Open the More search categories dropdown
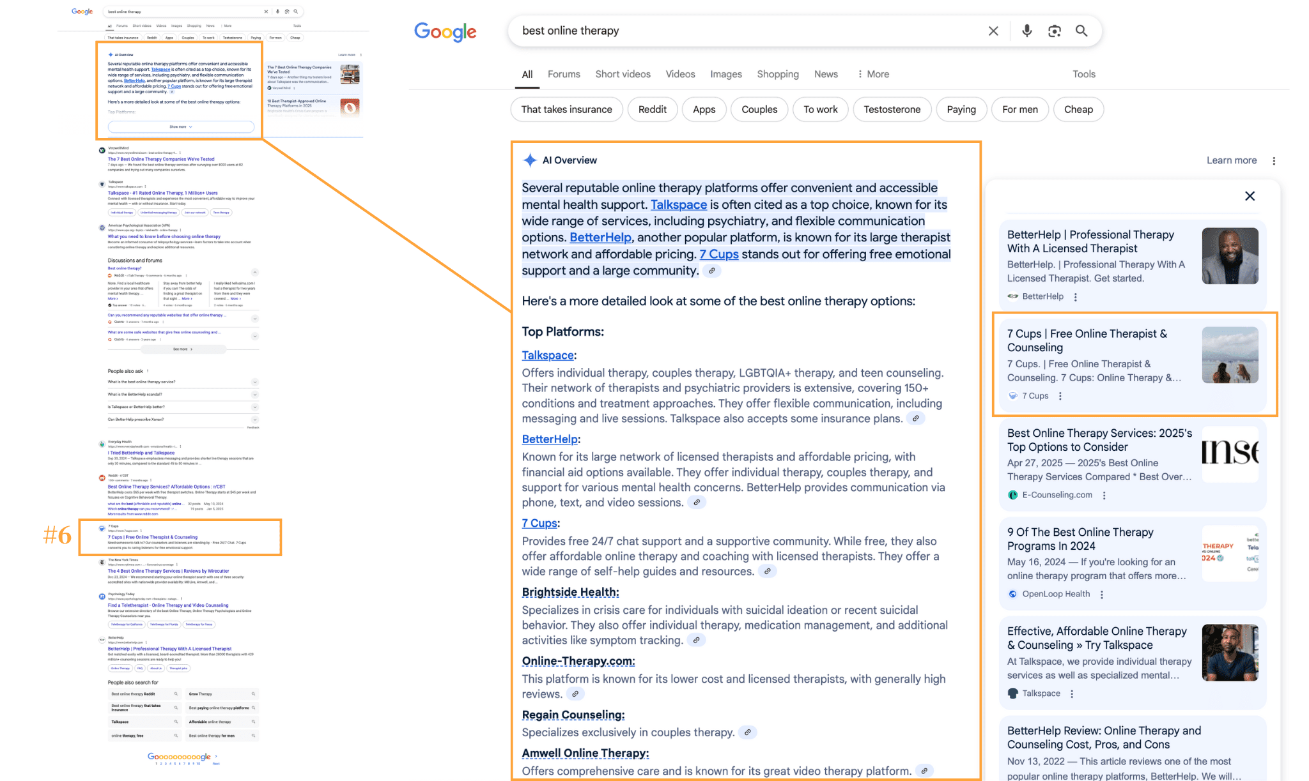Screen dimensions: 1309x781 [873, 74]
